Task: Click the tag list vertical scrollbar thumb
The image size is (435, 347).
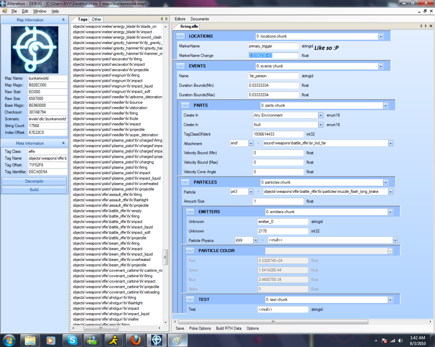Action: pos(165,257)
